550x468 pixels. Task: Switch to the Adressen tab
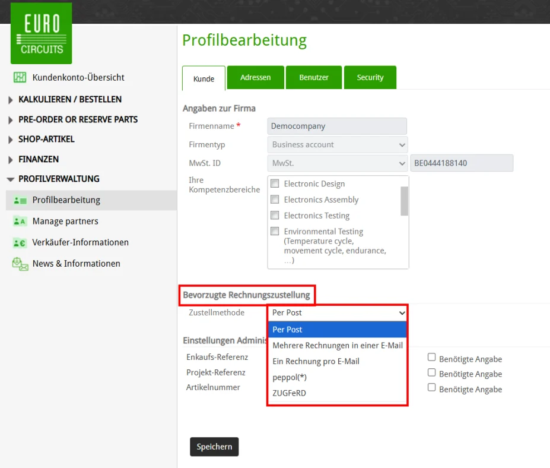pos(255,77)
